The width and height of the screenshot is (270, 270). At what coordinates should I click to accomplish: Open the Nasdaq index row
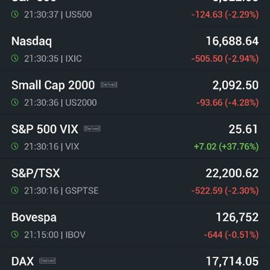[x=135, y=49]
